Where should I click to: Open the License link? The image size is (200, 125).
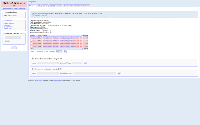pyautogui.click(x=15, y=8)
